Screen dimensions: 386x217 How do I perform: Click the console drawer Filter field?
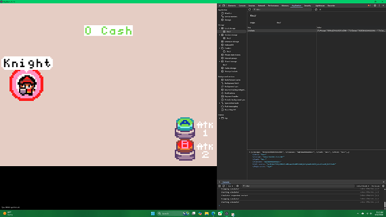point(298,186)
